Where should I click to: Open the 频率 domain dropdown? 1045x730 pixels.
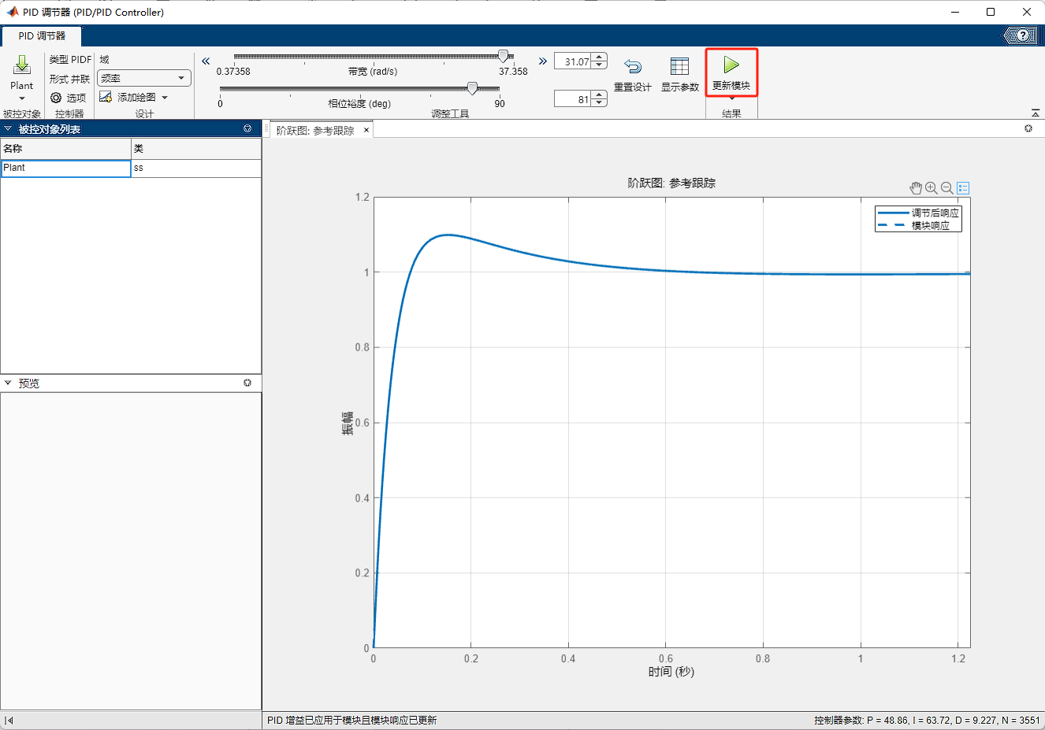click(x=144, y=78)
